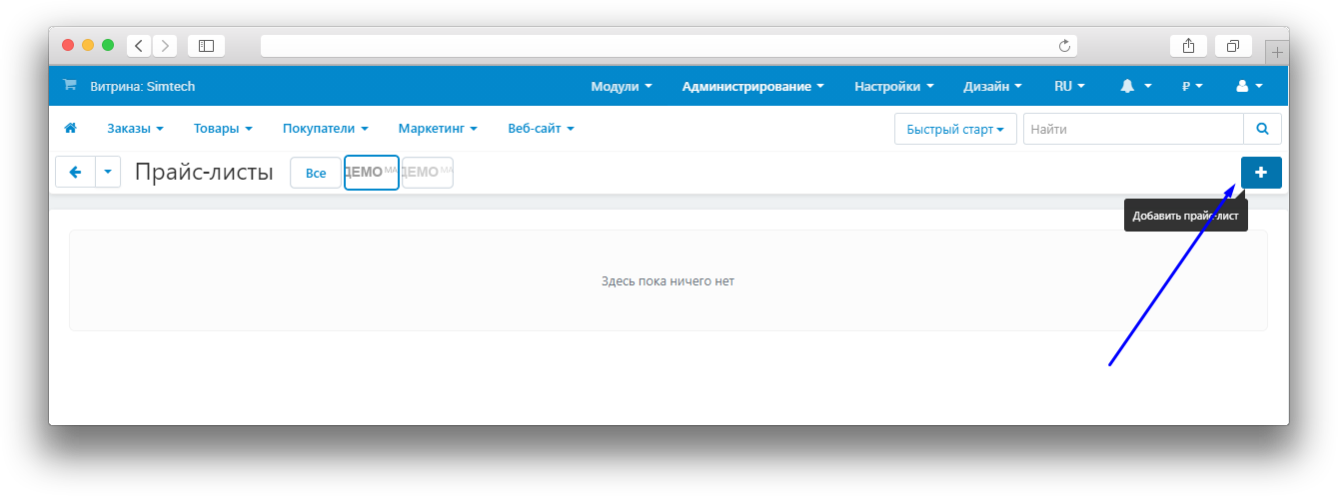
Task: Click the Safari share icon
Action: click(x=1188, y=46)
